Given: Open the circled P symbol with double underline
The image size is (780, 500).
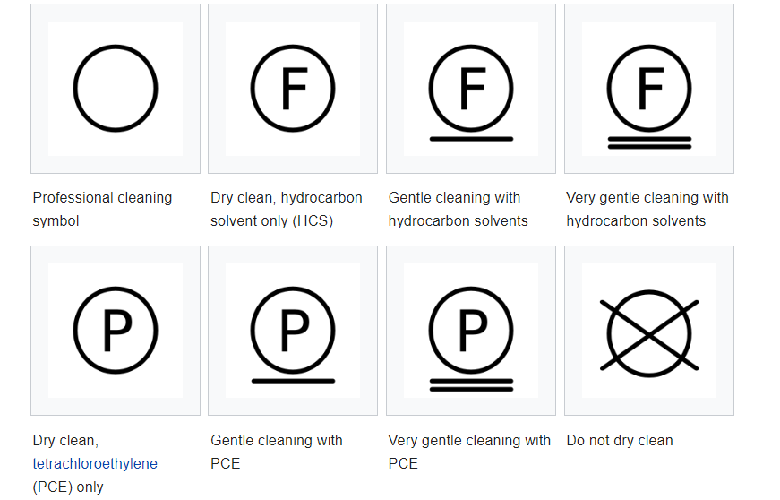Looking at the screenshot, I should [470, 339].
